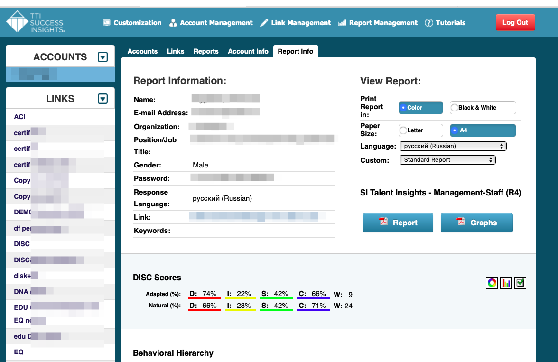Expand the ACCOUNTS panel dropdown arrow
The width and height of the screenshot is (558, 362).
(x=102, y=57)
